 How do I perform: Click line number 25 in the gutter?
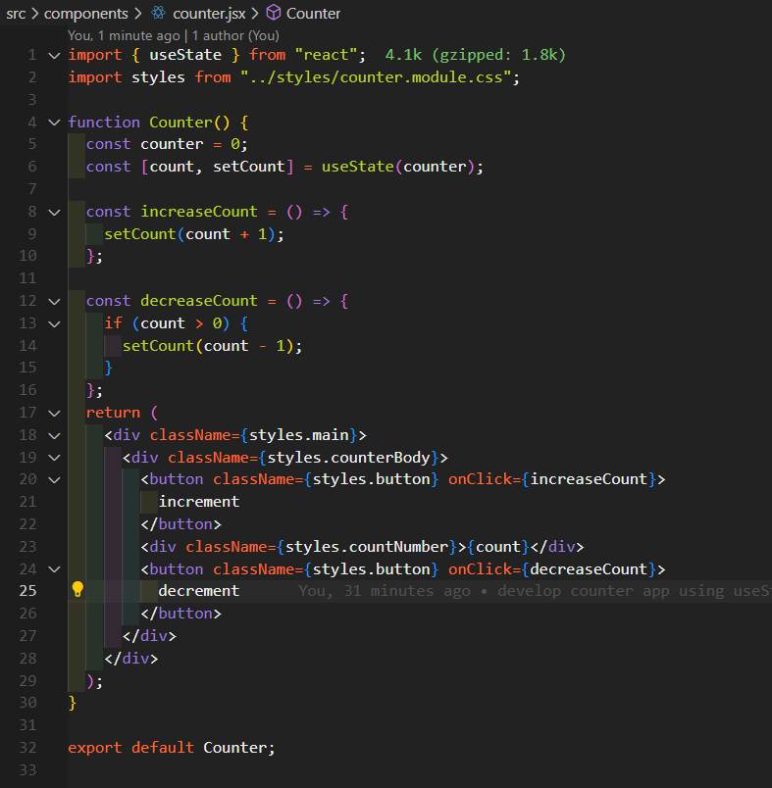(27, 591)
